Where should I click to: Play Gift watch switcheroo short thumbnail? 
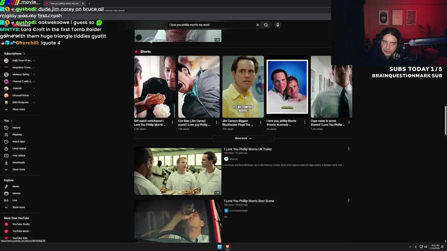point(155,87)
